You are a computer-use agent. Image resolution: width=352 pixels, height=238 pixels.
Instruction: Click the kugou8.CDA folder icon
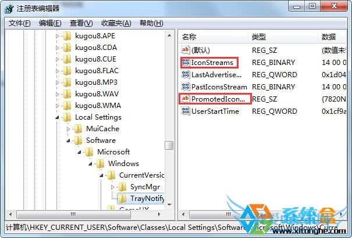pyautogui.click(x=67, y=48)
